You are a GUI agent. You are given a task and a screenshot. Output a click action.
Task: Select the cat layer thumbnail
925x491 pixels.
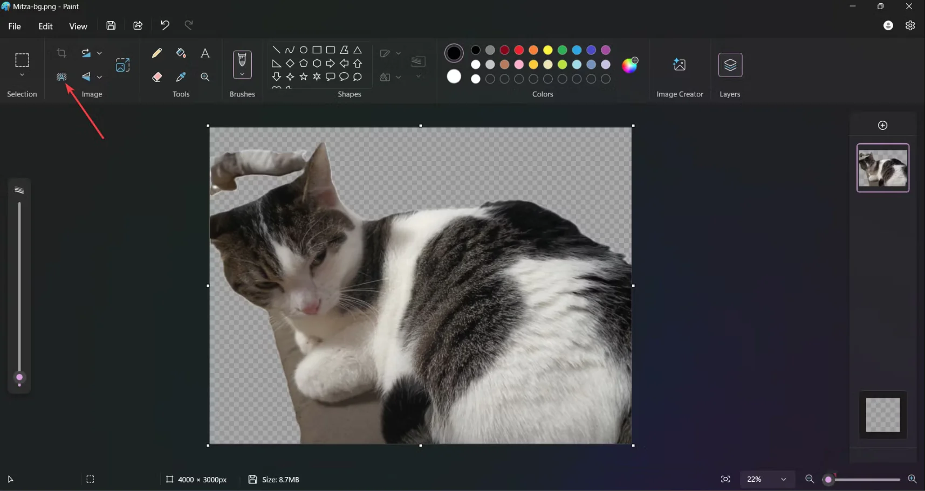883,168
